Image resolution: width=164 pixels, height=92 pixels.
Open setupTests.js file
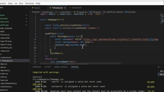(6, 87)
